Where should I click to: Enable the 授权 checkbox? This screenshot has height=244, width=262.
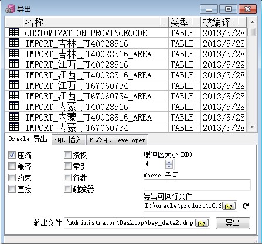(67, 155)
